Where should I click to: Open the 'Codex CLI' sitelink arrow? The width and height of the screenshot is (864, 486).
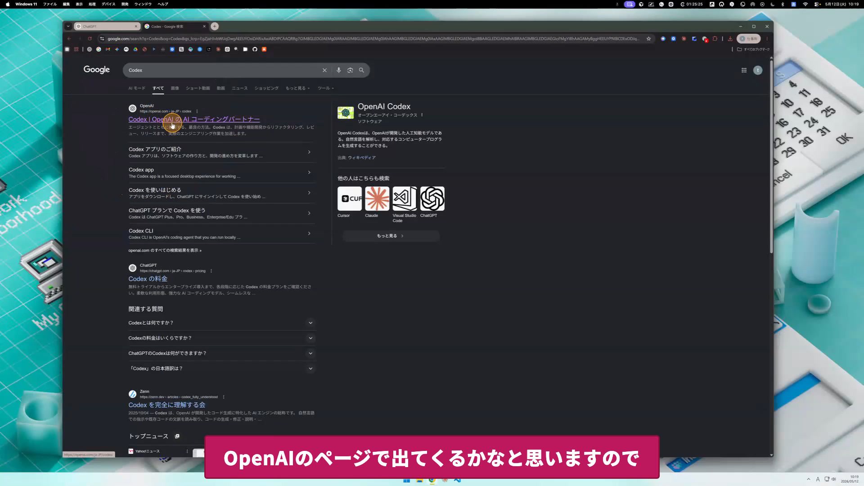point(309,234)
